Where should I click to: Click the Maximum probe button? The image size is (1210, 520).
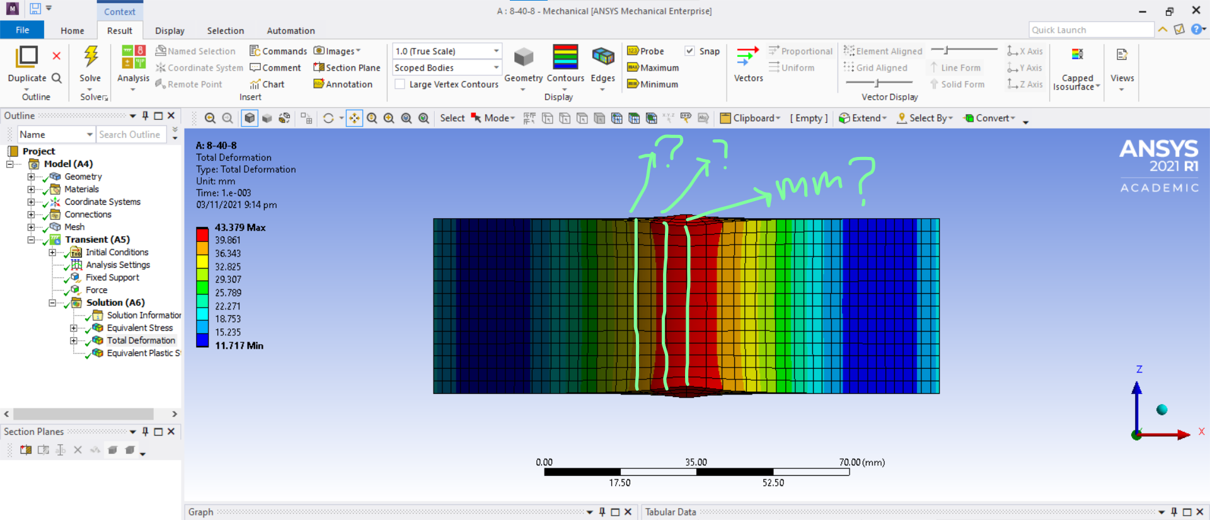653,67
